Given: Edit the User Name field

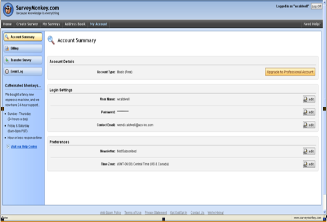Looking at the screenshot, I should [x=309, y=99].
